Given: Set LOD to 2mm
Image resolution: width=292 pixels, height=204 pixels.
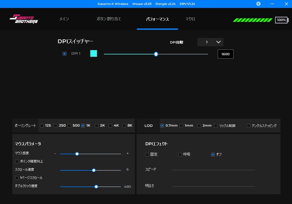Looking at the screenshot, I should coord(199,126).
